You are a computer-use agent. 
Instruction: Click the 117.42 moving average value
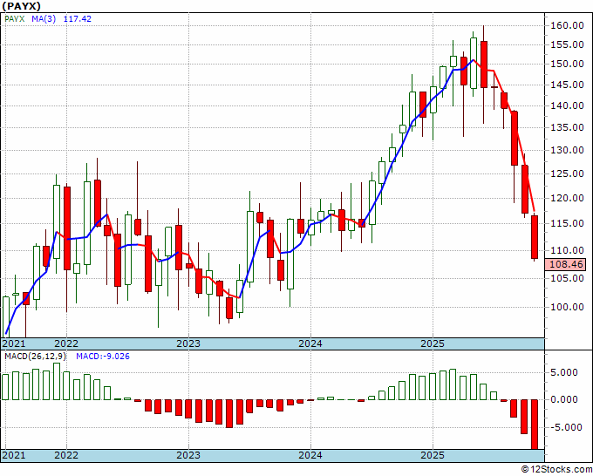pos(77,19)
